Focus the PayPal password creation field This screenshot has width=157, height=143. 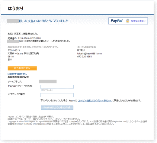[x=57, y=87]
